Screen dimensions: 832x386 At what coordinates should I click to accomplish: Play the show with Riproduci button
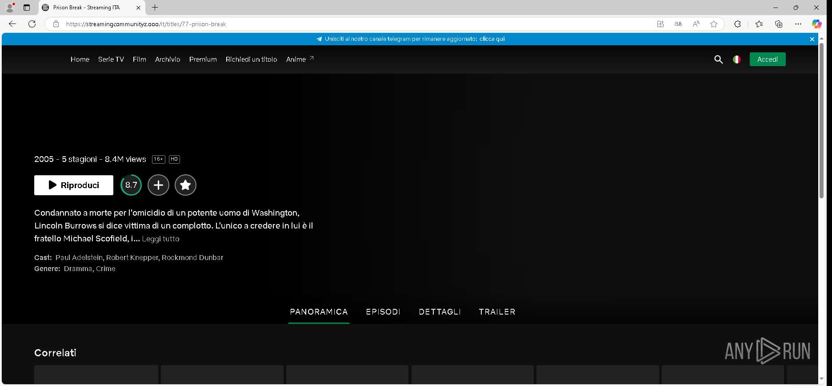(x=74, y=185)
